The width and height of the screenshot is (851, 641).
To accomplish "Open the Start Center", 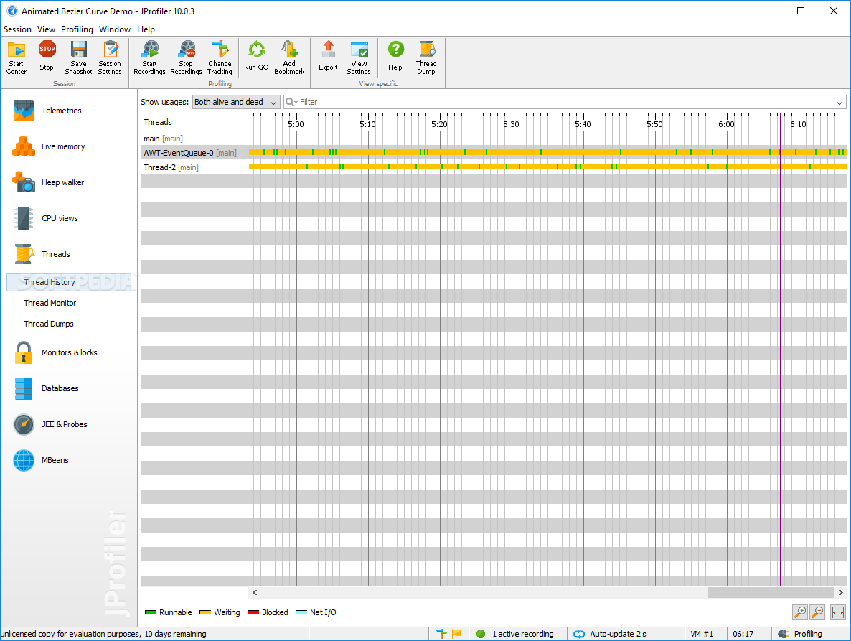I will tap(17, 58).
